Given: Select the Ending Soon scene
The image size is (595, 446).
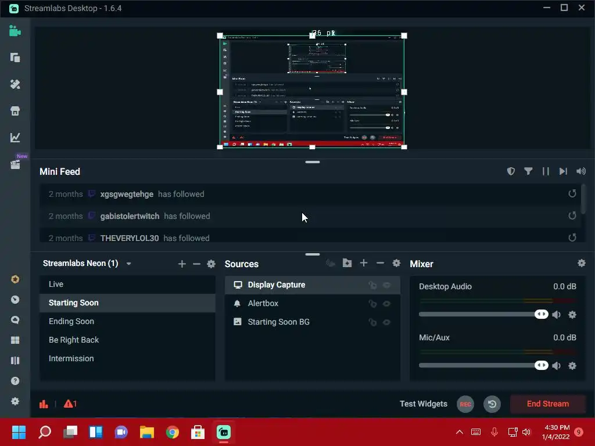Looking at the screenshot, I should pos(127,322).
